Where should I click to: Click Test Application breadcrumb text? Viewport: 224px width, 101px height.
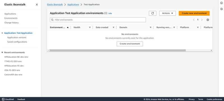pos(92,4)
